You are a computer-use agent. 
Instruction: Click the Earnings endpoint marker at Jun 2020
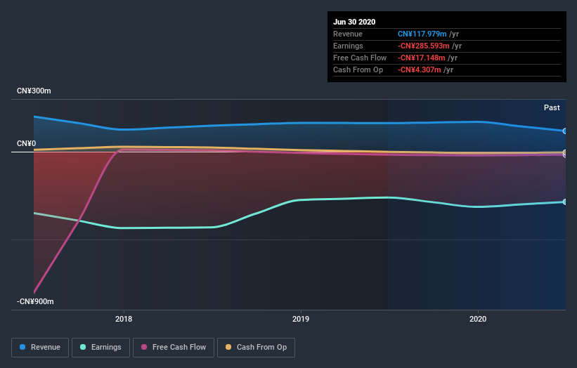pos(564,202)
